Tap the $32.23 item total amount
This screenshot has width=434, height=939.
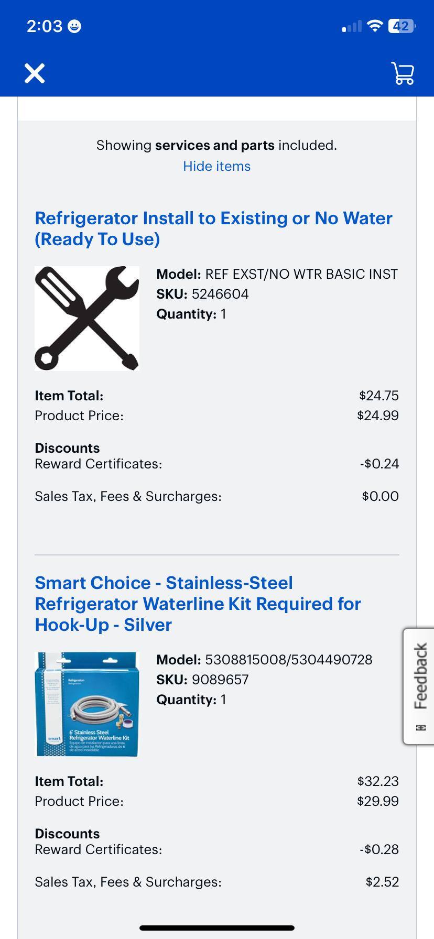377,781
